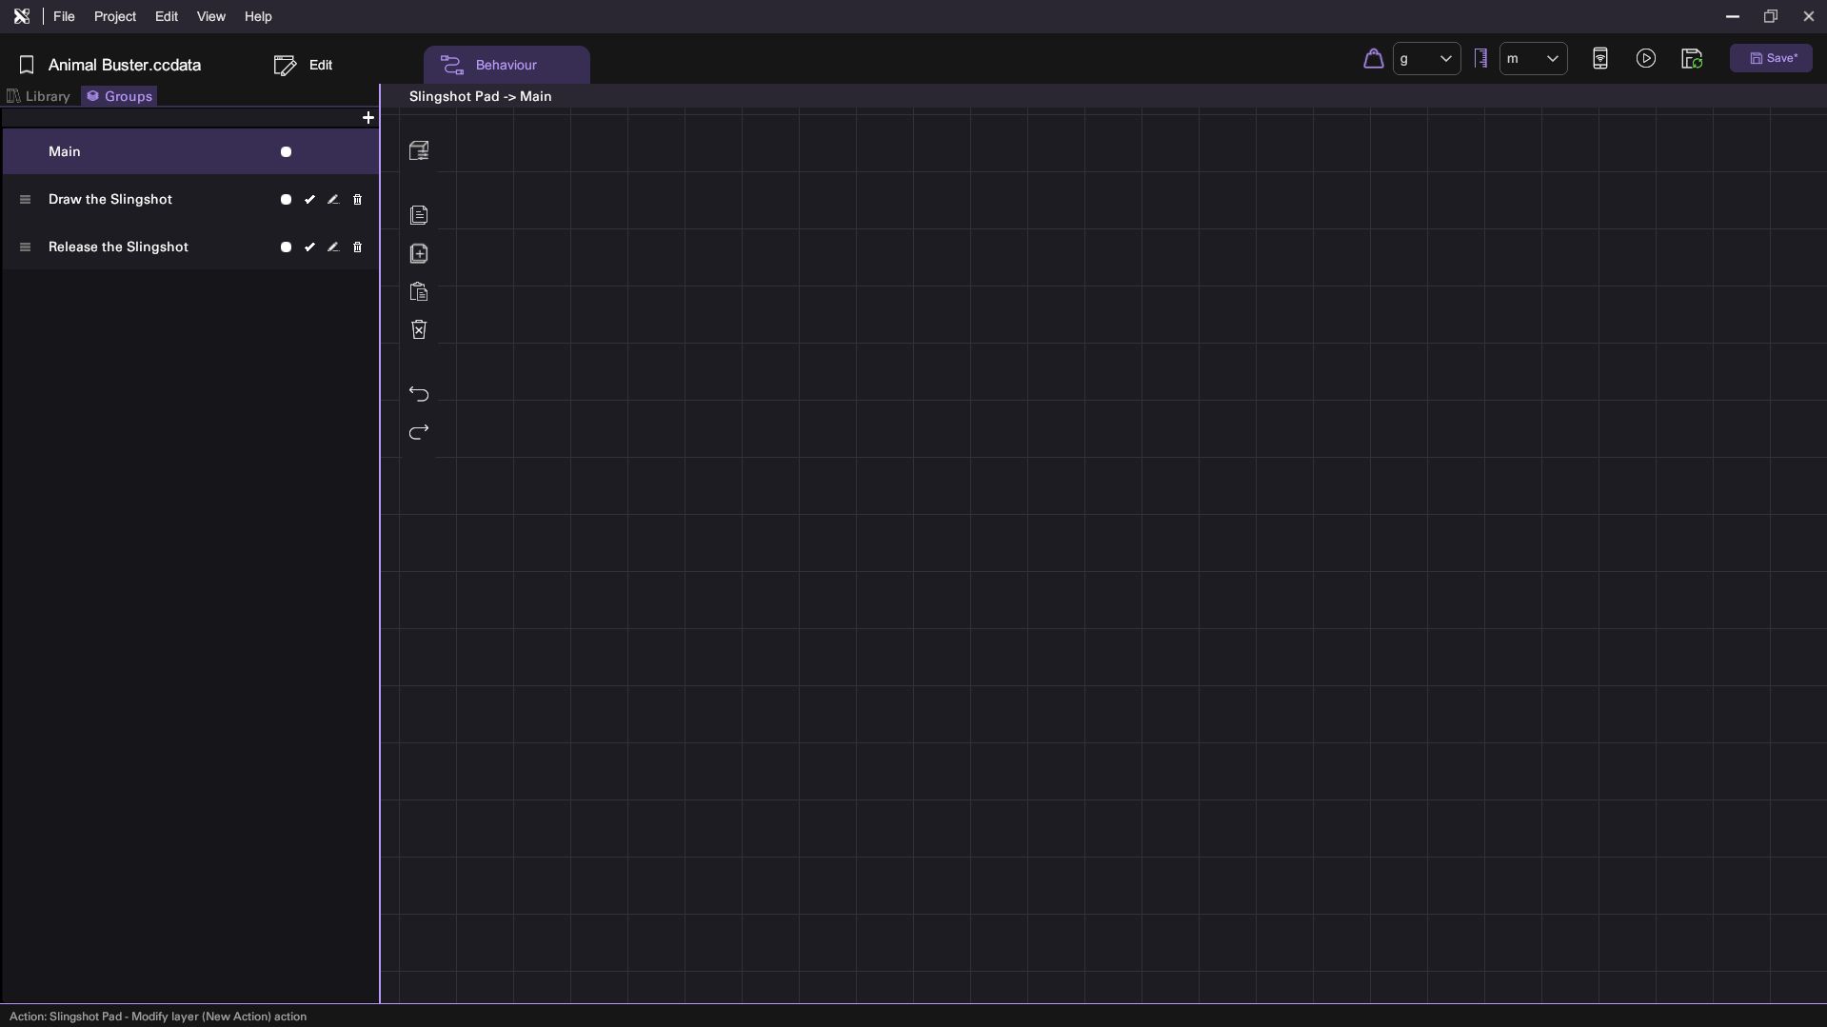Click the delete trash icon in canvas toolbar
The width and height of the screenshot is (1827, 1027).
(419, 329)
